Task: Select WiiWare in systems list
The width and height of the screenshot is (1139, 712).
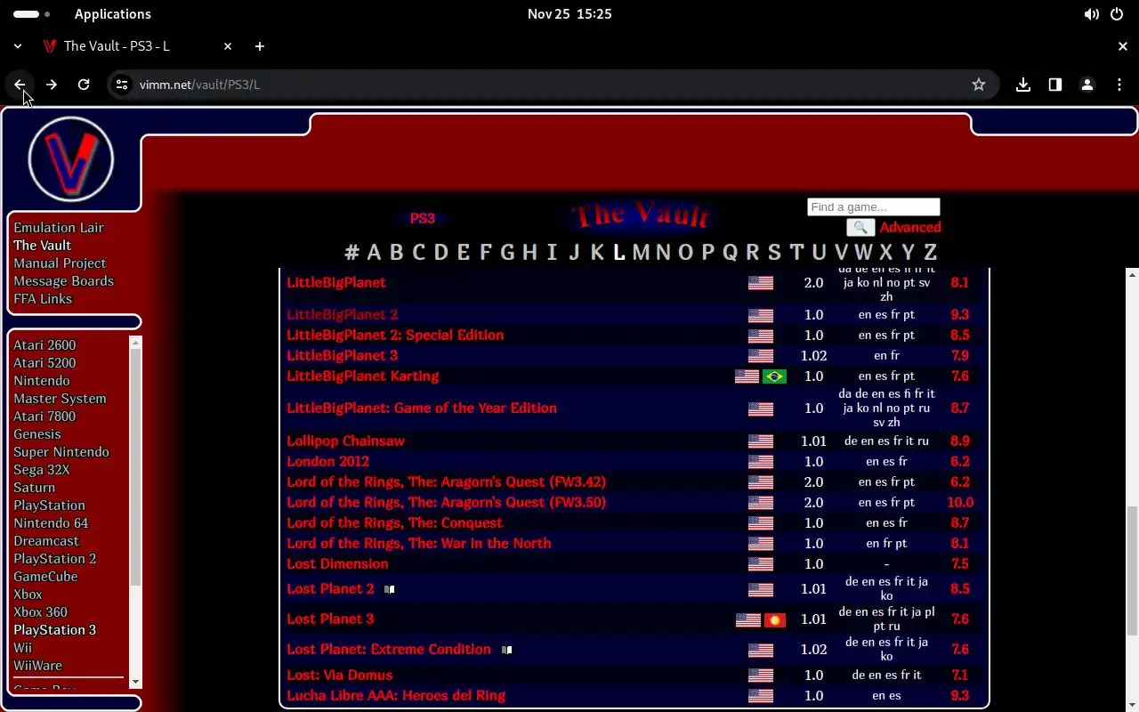Action: coord(37,666)
